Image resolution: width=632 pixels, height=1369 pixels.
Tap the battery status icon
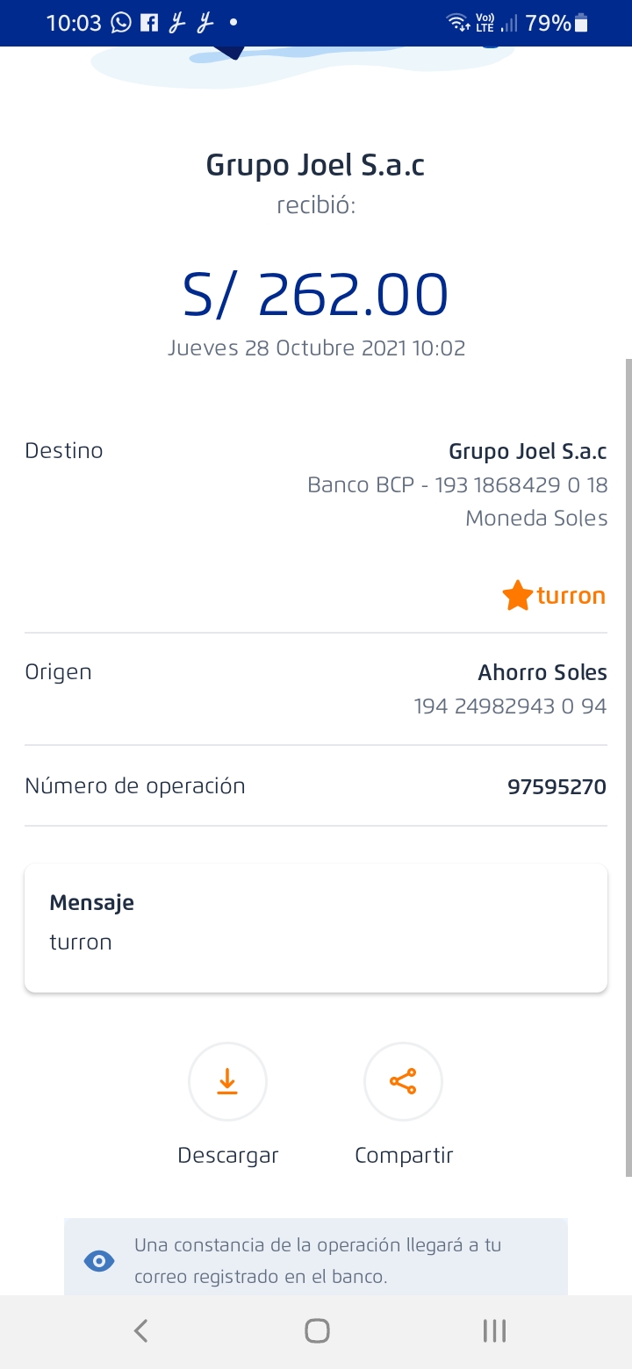point(581,23)
